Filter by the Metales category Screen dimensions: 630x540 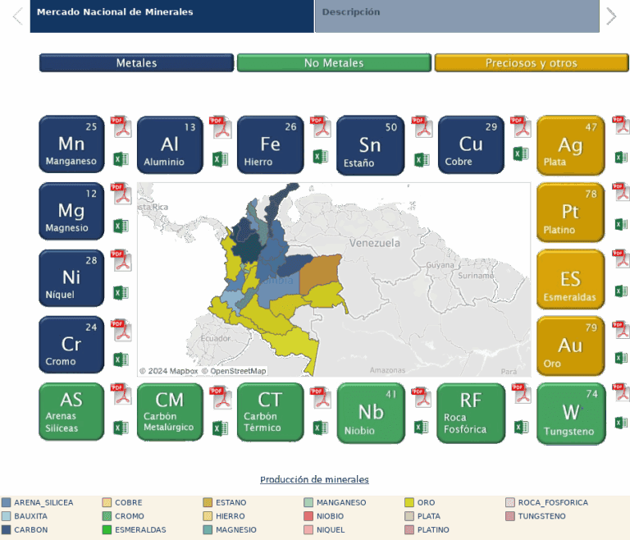[136, 63]
